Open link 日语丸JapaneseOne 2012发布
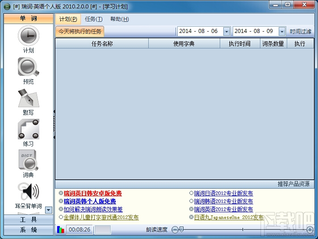This screenshot has width=318, height=239. [x=229, y=217]
